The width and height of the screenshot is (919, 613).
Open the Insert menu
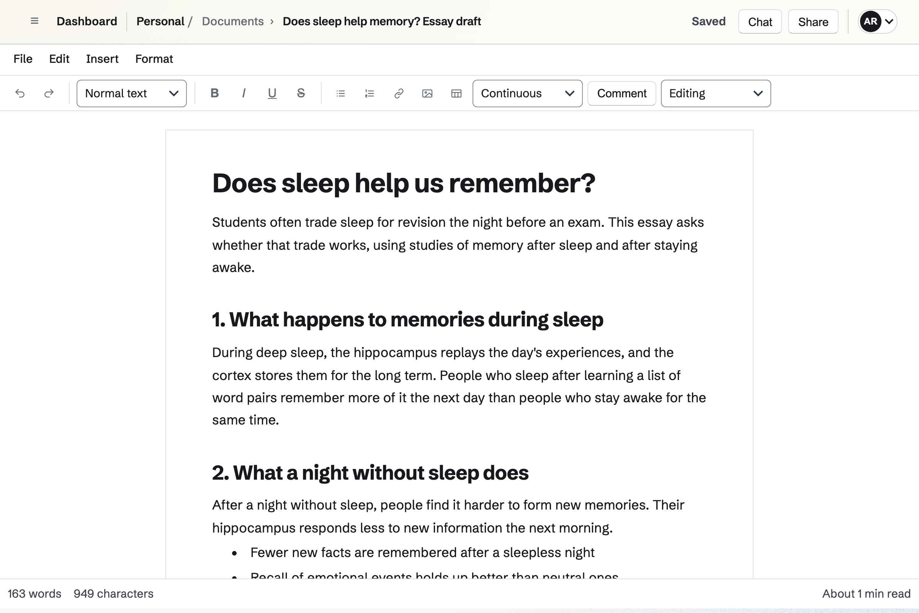pos(102,59)
